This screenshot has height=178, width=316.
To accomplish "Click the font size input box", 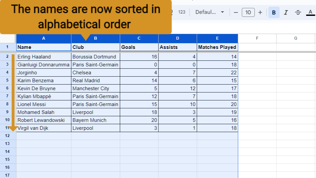I will pos(248,13).
